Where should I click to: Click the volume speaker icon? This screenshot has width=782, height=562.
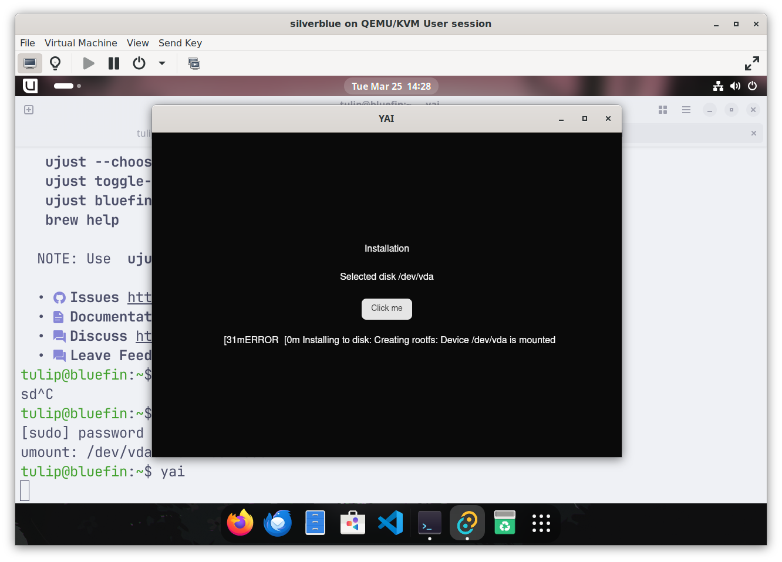click(735, 86)
